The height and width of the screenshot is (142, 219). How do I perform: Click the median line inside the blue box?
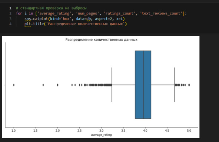(143, 85)
